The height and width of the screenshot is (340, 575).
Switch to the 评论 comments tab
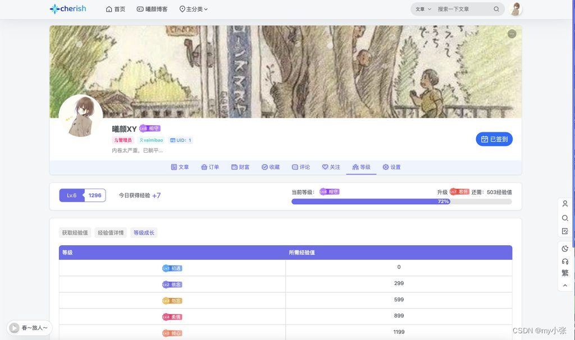pos(301,167)
